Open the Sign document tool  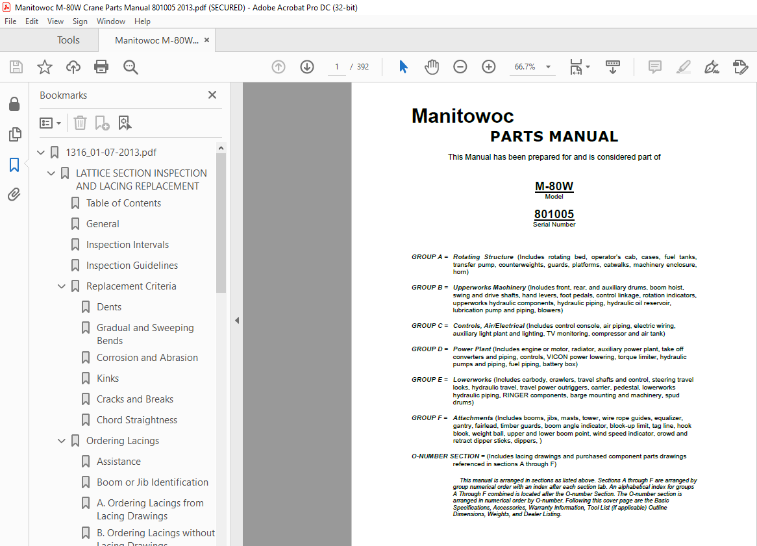pyautogui.click(x=712, y=67)
